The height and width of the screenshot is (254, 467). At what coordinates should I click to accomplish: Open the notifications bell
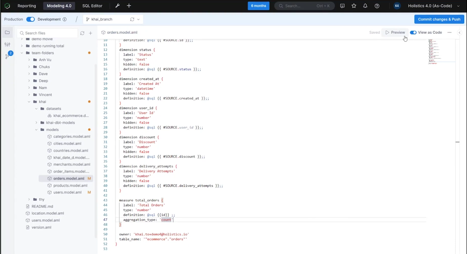(365, 6)
